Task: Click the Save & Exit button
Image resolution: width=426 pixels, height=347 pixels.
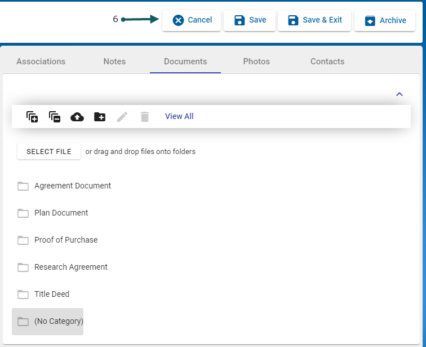Action: click(x=314, y=20)
